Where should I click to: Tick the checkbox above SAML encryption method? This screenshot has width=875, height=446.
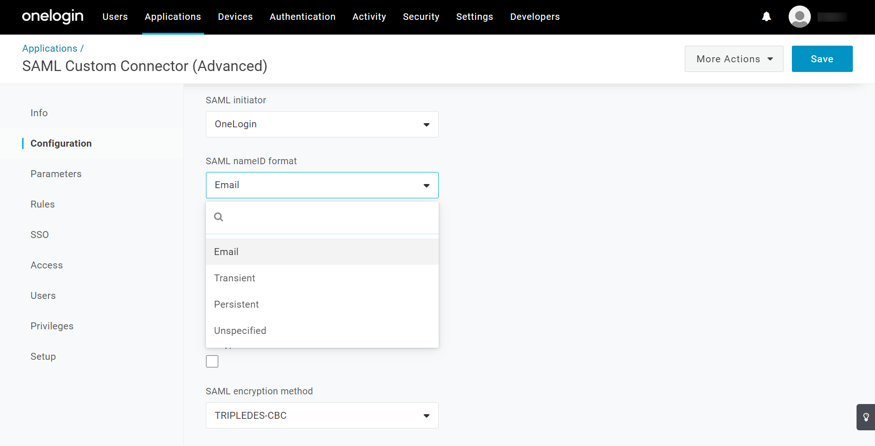pos(212,361)
